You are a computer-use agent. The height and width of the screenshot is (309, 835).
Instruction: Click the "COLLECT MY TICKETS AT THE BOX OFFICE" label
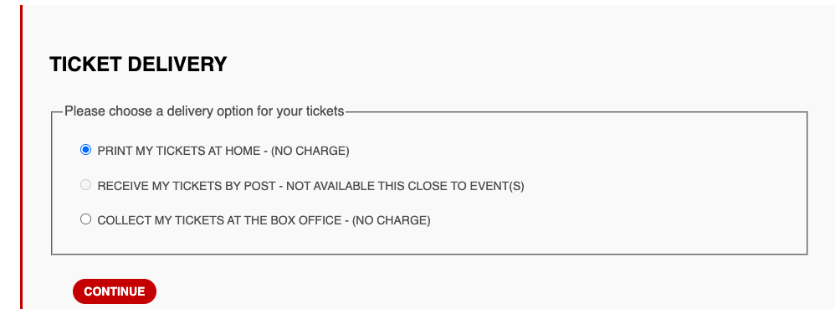point(219,220)
